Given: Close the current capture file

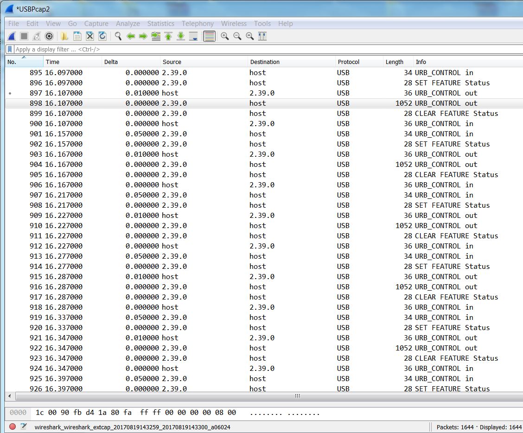Looking at the screenshot, I should coord(89,36).
